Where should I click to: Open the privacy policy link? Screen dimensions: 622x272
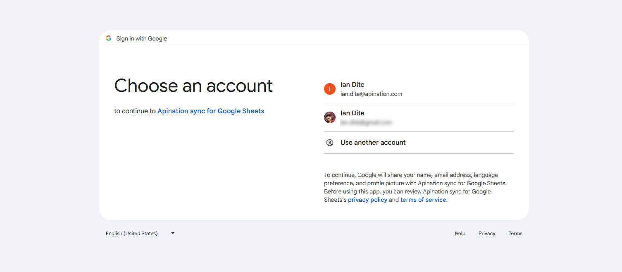[x=367, y=200]
